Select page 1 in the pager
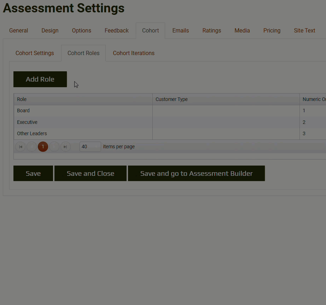326x305 pixels. point(43,147)
